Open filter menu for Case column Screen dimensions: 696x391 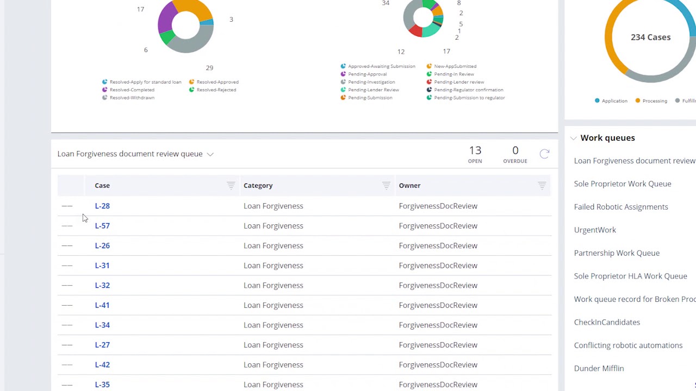tap(231, 186)
